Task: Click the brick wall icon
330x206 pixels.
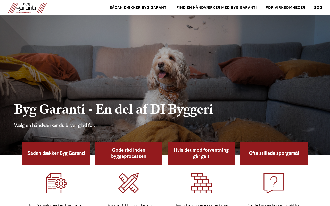Action: pos(201,183)
